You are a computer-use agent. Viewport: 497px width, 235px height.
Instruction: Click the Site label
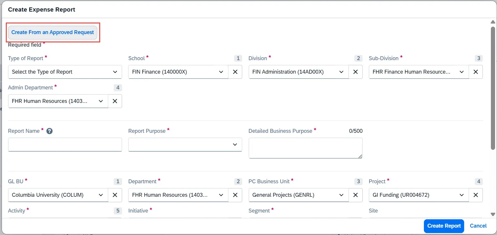pos(373,211)
